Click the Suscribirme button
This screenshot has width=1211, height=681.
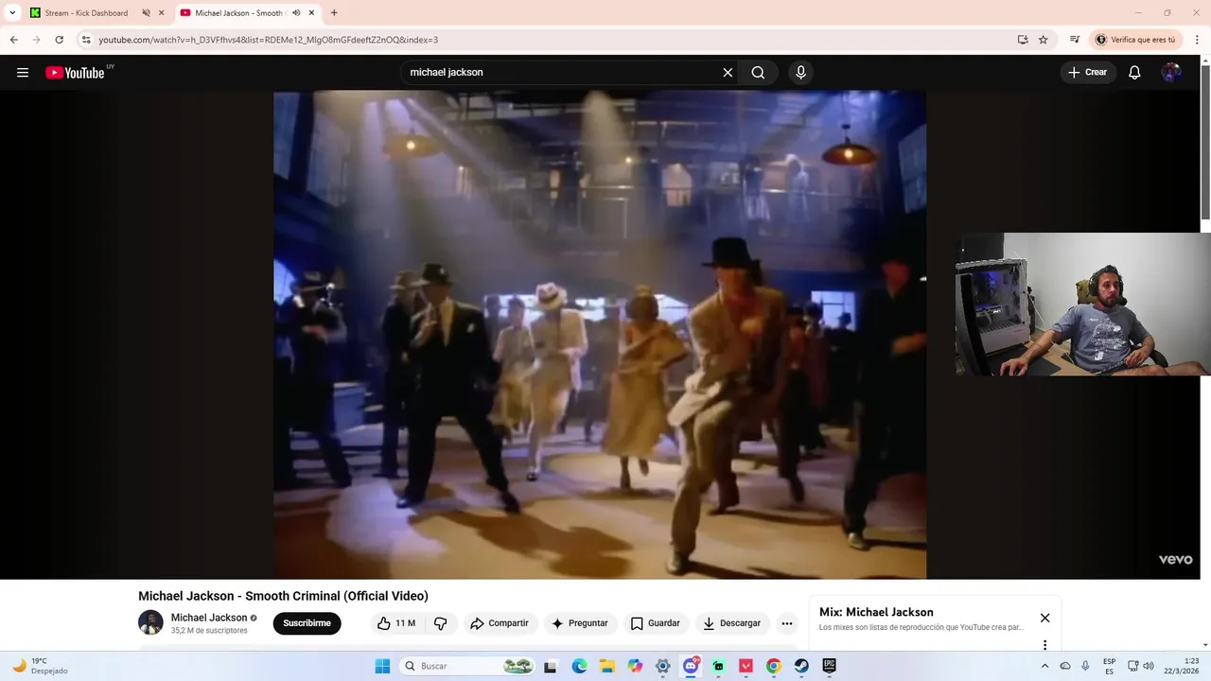(x=307, y=623)
